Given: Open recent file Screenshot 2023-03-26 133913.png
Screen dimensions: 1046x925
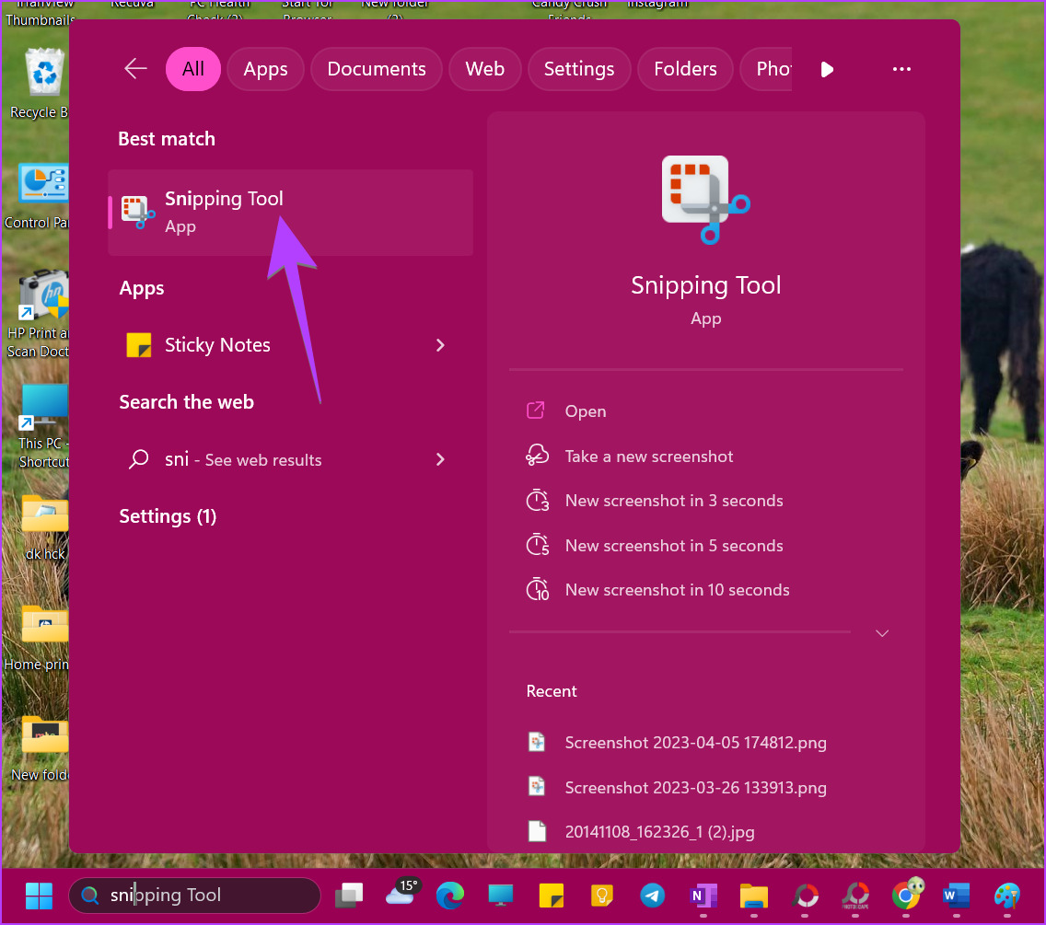Looking at the screenshot, I should point(677,788).
